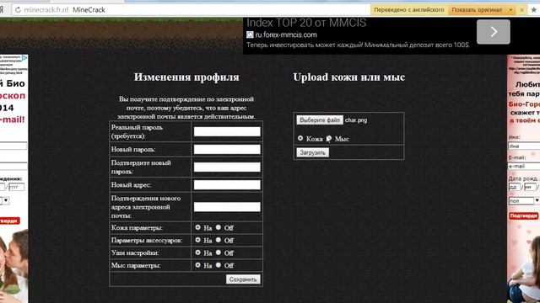
Task: Click the Upload кожи или мыс heading
Action: point(348,77)
